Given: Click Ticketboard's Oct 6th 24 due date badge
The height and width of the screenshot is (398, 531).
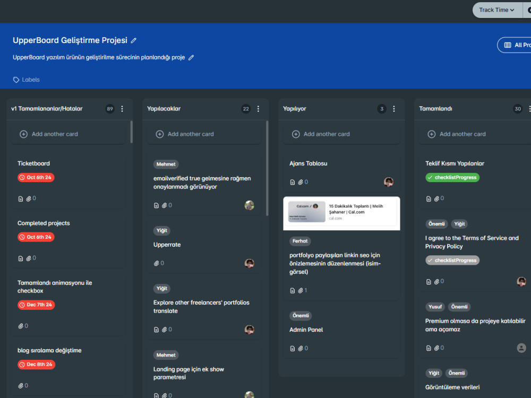Looking at the screenshot, I should (36, 177).
